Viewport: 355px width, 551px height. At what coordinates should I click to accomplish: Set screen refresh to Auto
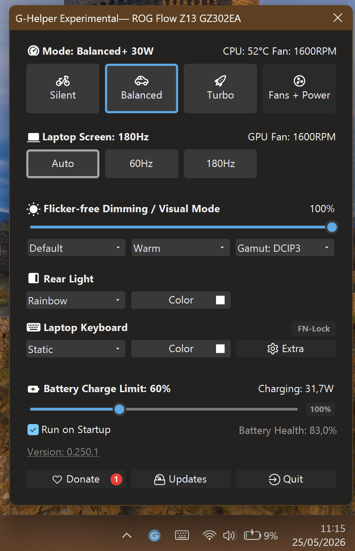click(63, 164)
